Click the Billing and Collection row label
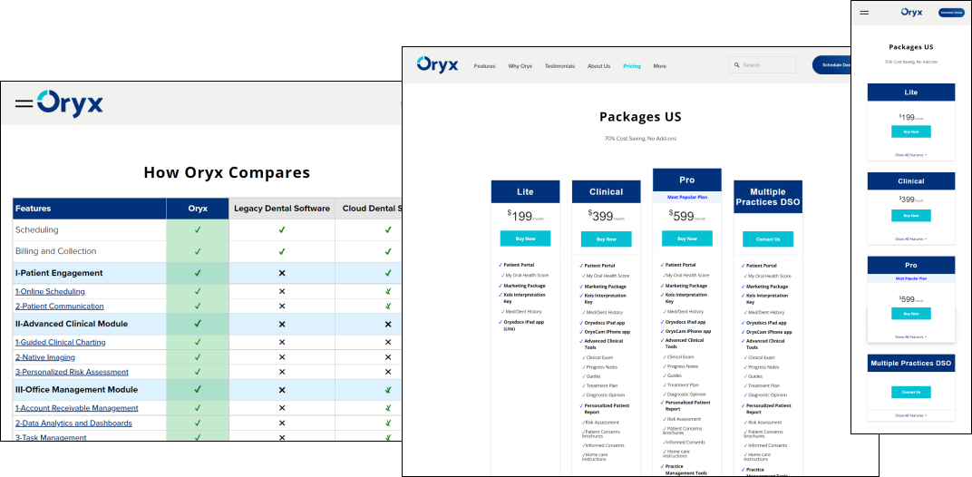The width and height of the screenshot is (972, 477). [x=56, y=251]
